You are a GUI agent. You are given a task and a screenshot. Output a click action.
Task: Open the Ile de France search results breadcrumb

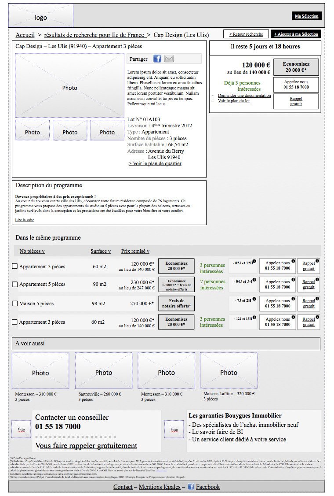pyautogui.click(x=94, y=35)
